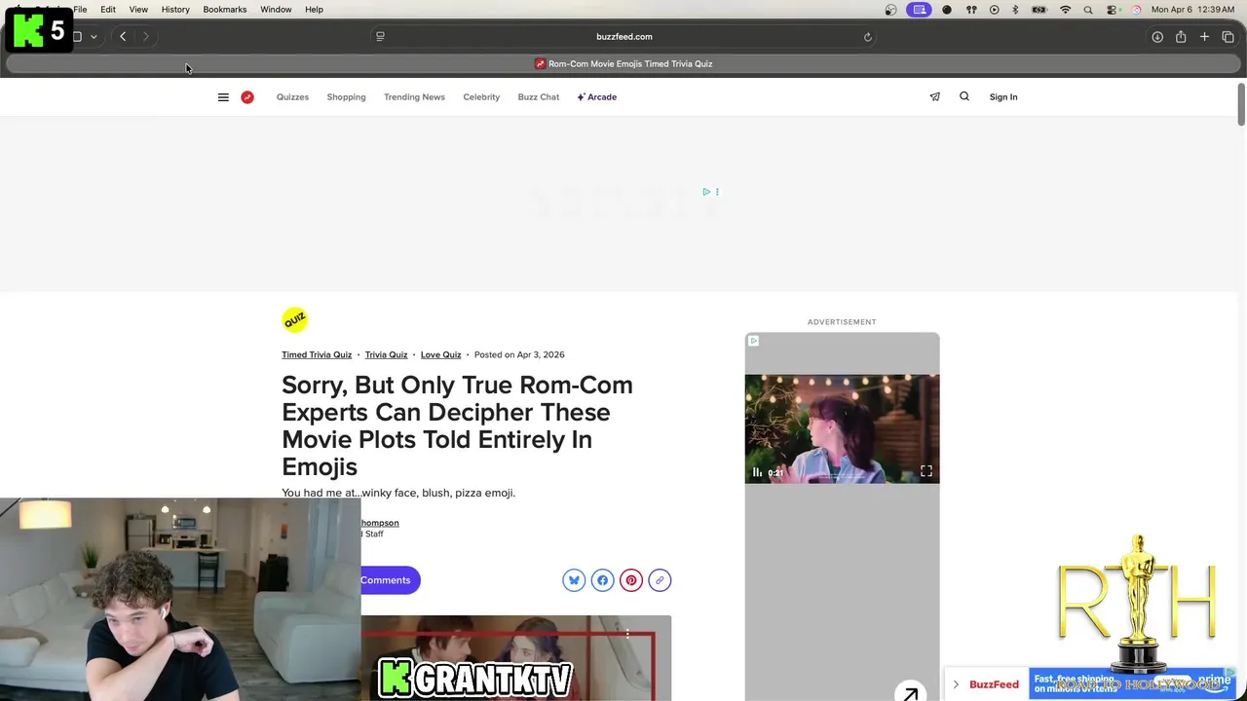The image size is (1247, 701).
Task: Open Trending News section
Action: [414, 97]
